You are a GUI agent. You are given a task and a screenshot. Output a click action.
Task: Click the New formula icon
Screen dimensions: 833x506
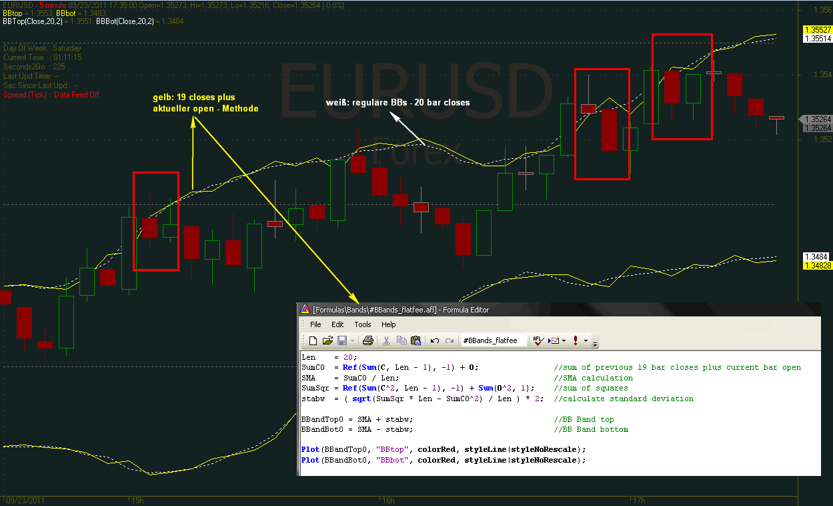point(313,340)
